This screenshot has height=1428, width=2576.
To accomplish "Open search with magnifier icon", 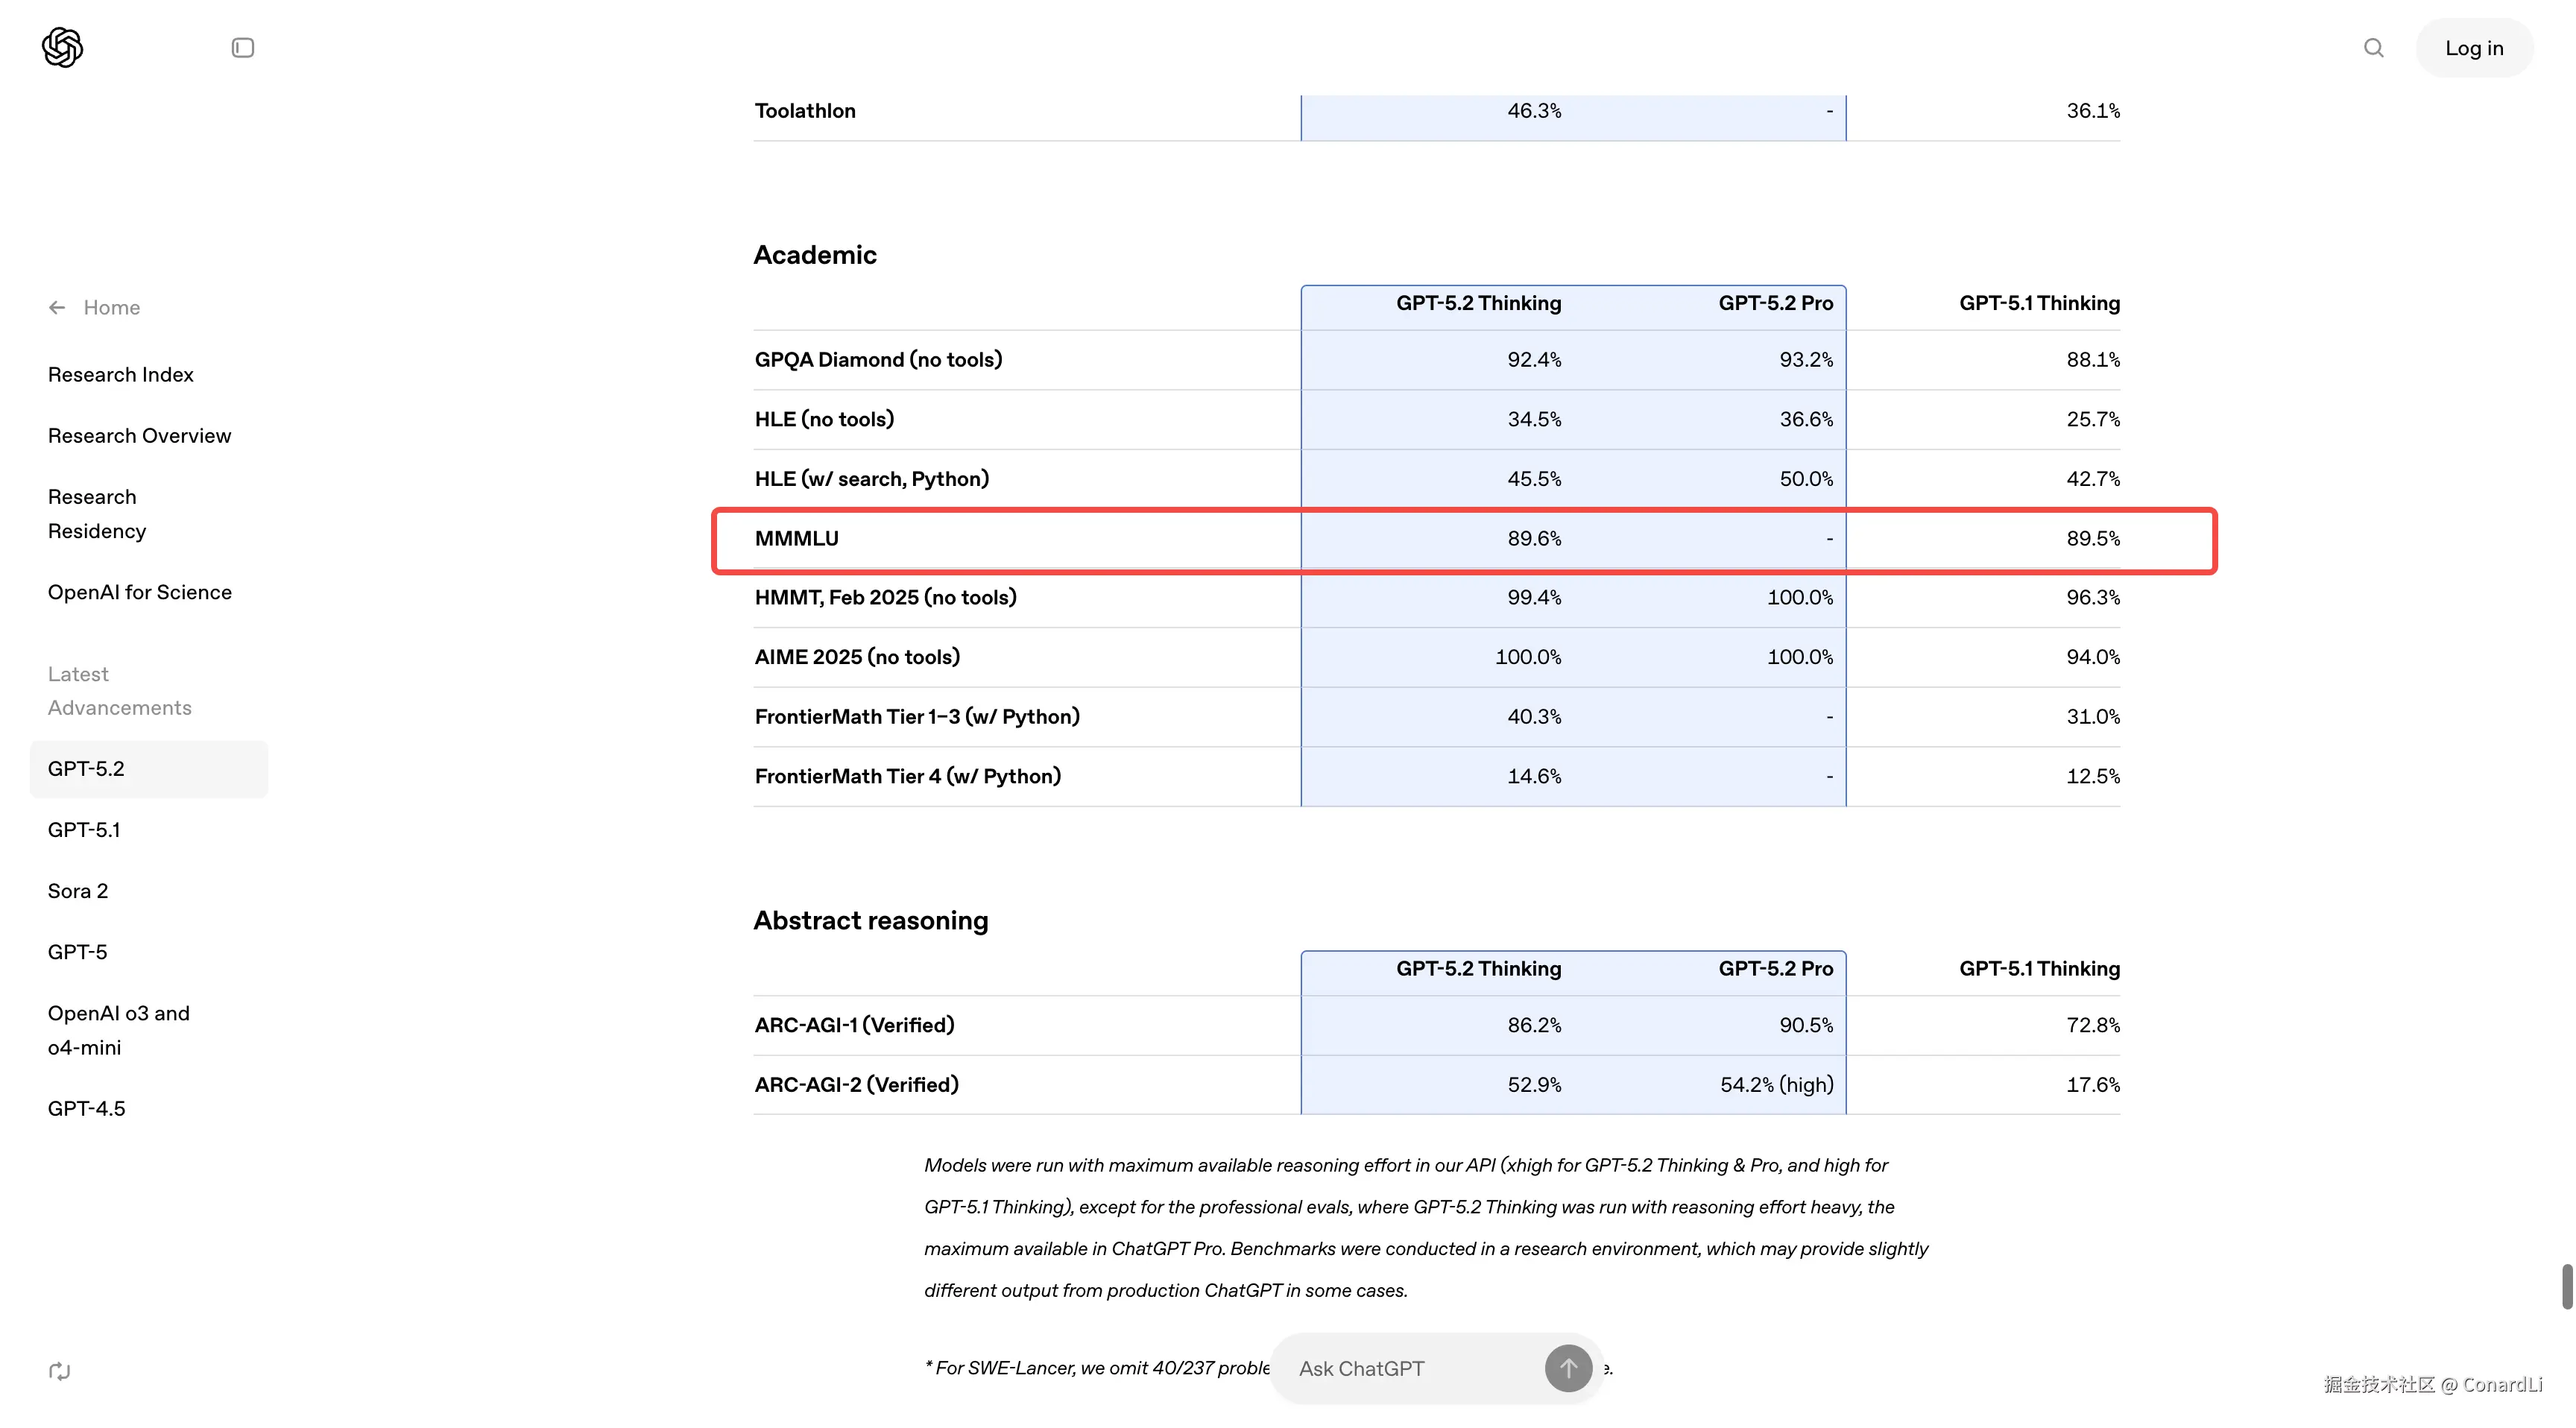I will point(2373,47).
